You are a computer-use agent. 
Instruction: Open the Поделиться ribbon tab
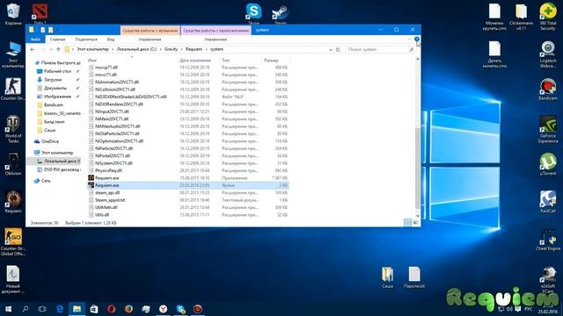86,39
